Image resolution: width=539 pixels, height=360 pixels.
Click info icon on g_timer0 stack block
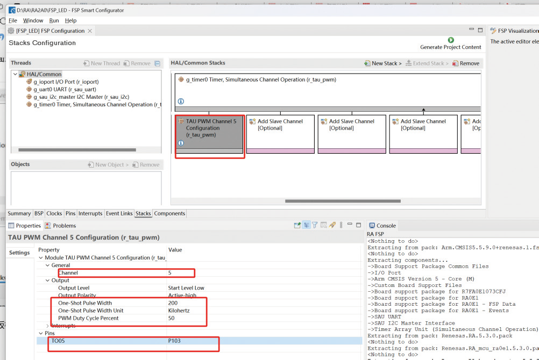point(181,101)
